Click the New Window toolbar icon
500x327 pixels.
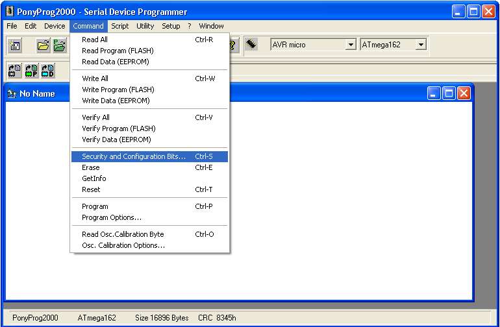pos(16,45)
